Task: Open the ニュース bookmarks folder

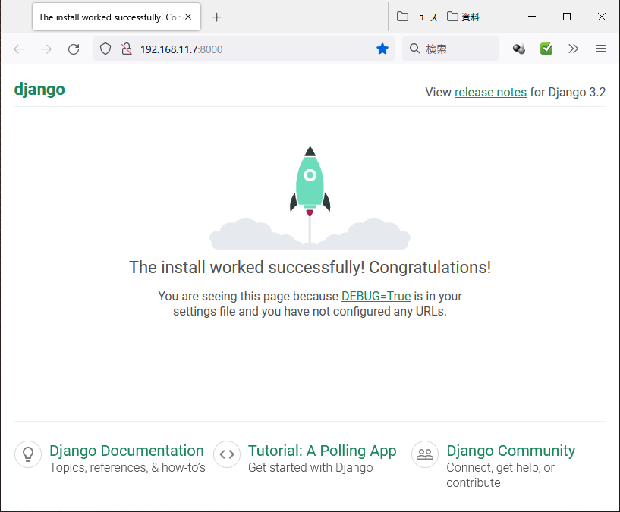Action: [x=417, y=17]
